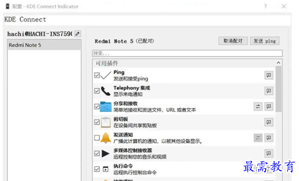Close the KDE Connect Indicator window
The height and width of the screenshot is (181, 299).
tap(284, 6)
